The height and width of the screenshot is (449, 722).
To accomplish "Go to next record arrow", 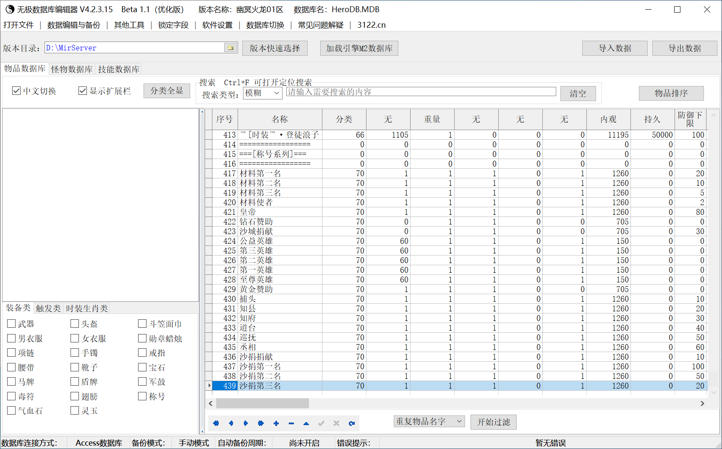I will tap(246, 423).
